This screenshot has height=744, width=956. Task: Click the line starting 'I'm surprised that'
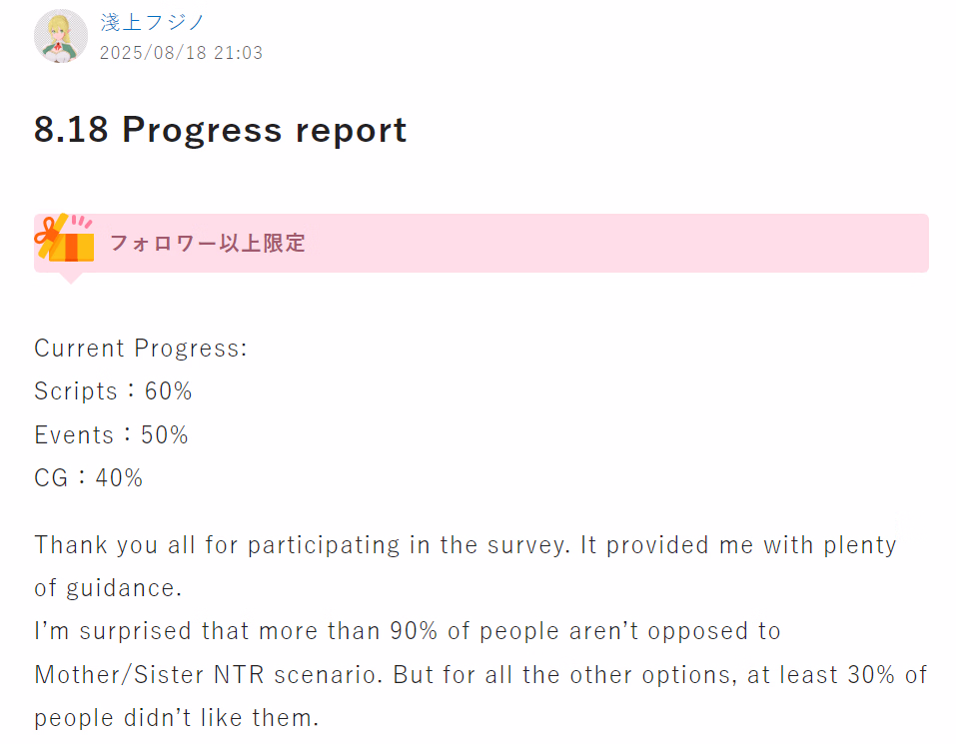click(x=408, y=631)
